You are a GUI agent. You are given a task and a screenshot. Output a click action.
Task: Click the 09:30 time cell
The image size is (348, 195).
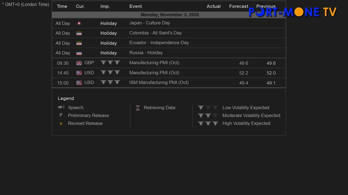(63, 63)
